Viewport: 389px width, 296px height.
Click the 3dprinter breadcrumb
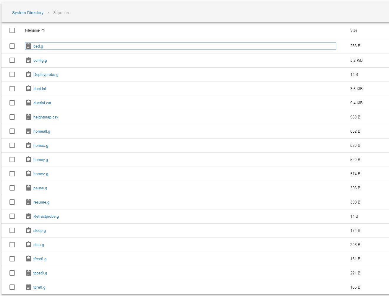tap(61, 13)
